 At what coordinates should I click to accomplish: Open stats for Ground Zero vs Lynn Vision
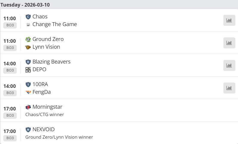(229, 43)
